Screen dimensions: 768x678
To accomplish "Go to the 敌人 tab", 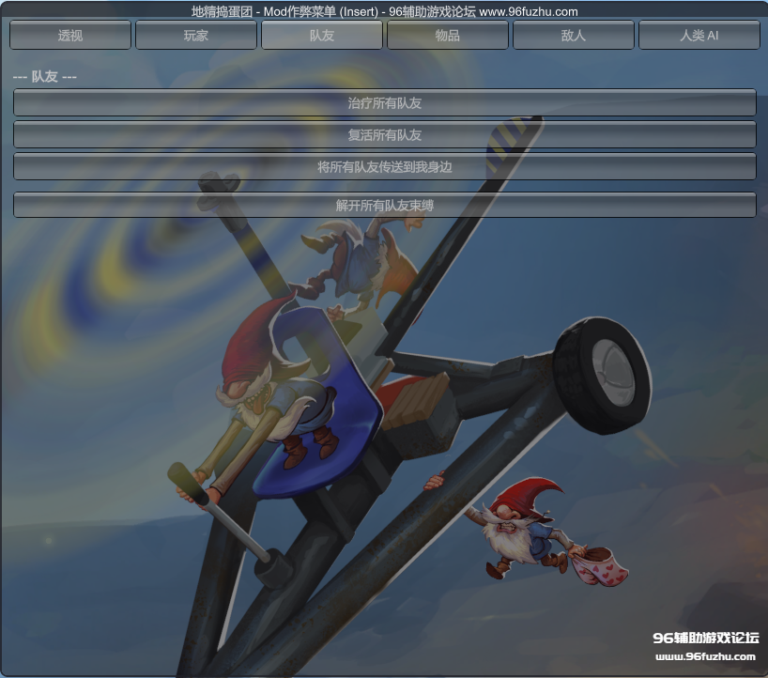I will (574, 36).
